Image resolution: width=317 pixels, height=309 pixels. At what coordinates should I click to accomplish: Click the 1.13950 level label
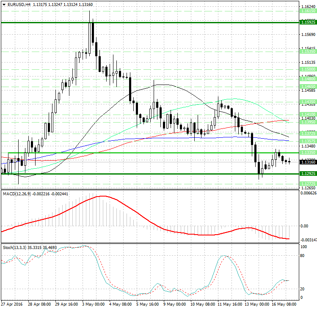[x=308, y=122]
